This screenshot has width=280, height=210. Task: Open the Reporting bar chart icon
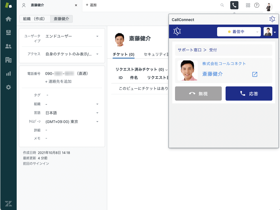pyautogui.click(x=8, y=74)
